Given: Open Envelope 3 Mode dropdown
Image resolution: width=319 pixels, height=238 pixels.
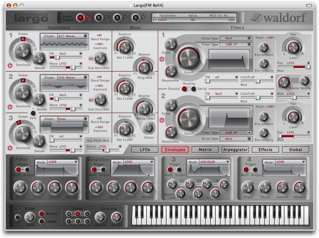Looking at the screenshot, I should pos(215,162).
